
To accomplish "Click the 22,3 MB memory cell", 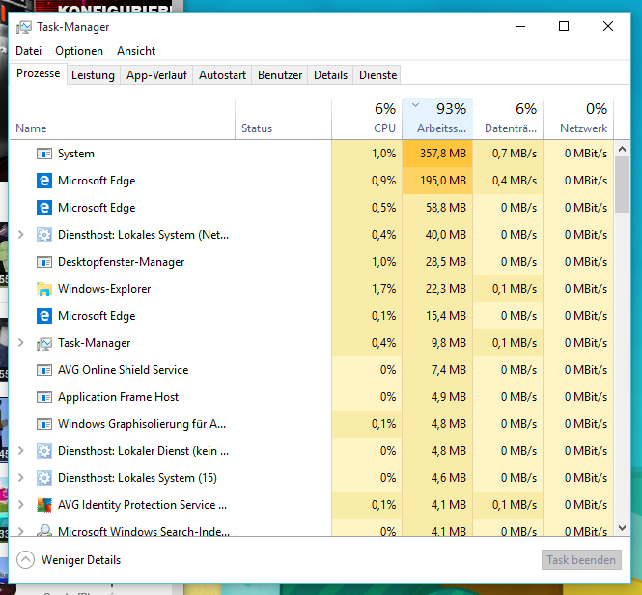I will pos(437,289).
